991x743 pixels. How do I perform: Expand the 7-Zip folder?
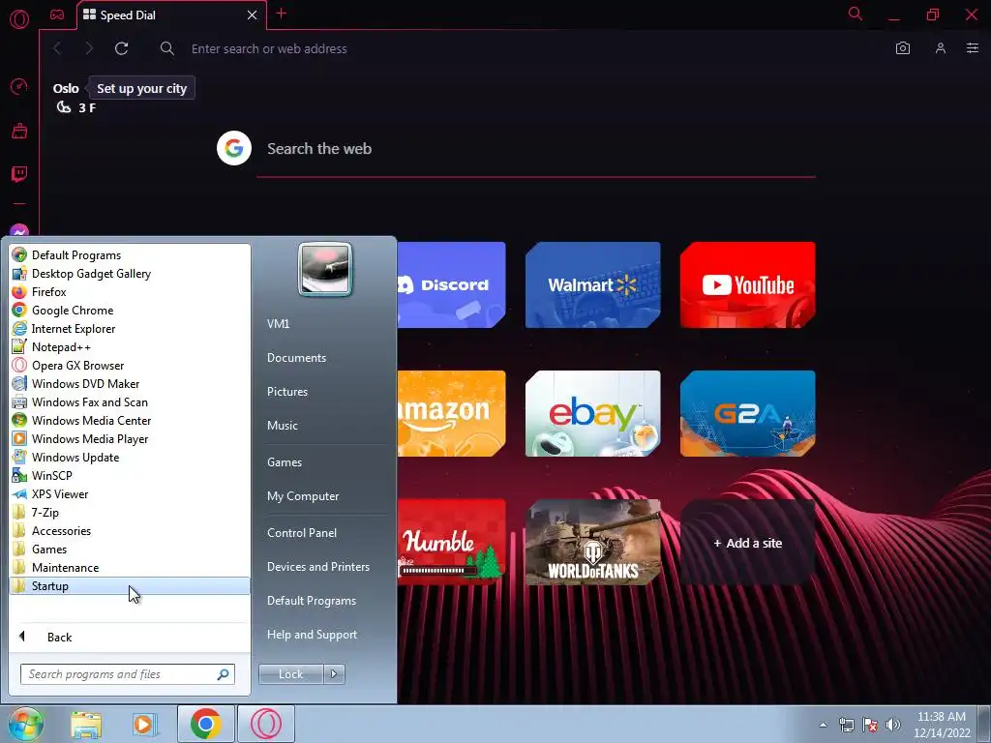coord(130,513)
